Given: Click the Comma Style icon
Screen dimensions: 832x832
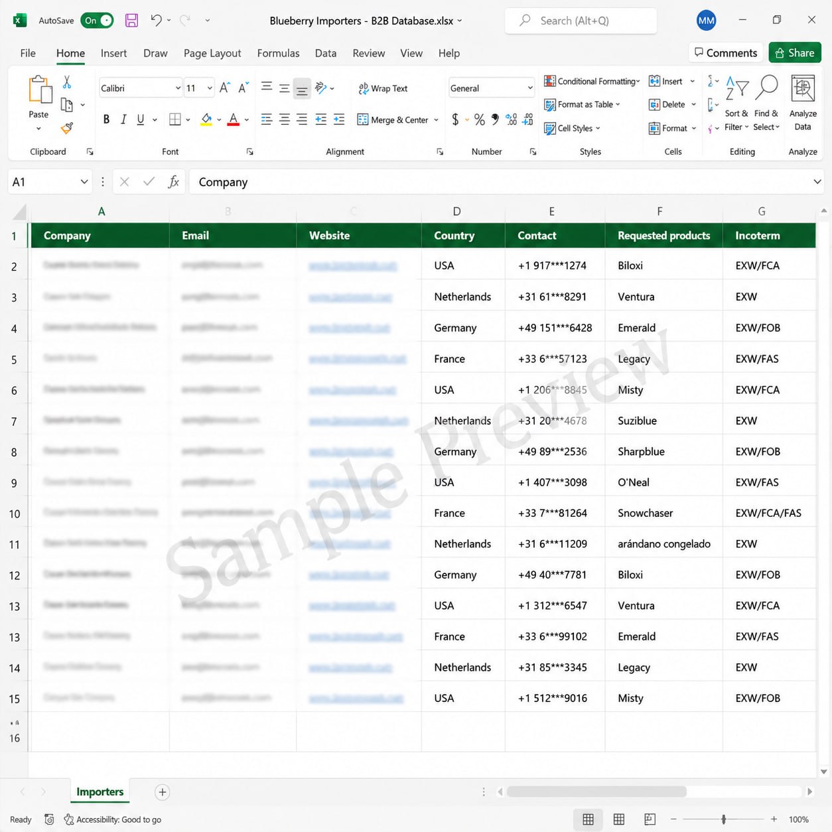Looking at the screenshot, I should tap(495, 119).
